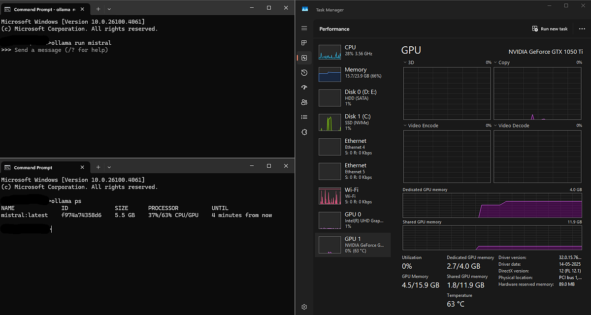Click the Wi-Fi usage graph
This screenshot has height=315, width=591.
[x=329, y=195]
